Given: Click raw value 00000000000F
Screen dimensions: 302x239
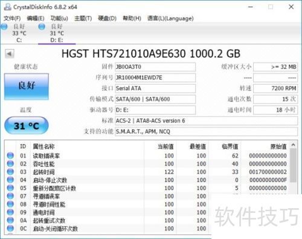Looking at the screenshot, I should [x=268, y=180].
